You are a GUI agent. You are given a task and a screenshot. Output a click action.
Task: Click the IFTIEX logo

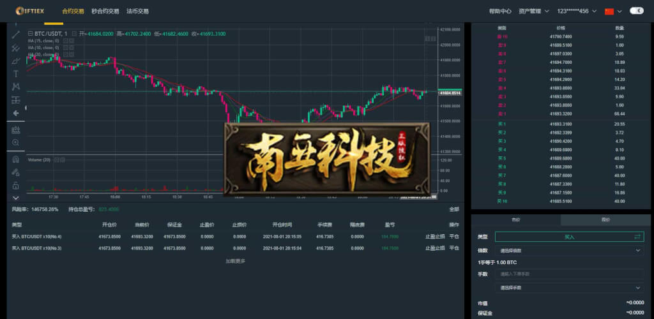coord(29,11)
